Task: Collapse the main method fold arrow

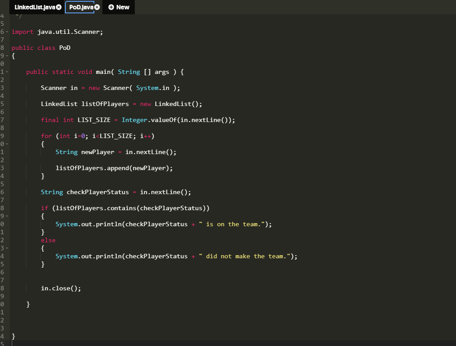Action: pos(7,72)
